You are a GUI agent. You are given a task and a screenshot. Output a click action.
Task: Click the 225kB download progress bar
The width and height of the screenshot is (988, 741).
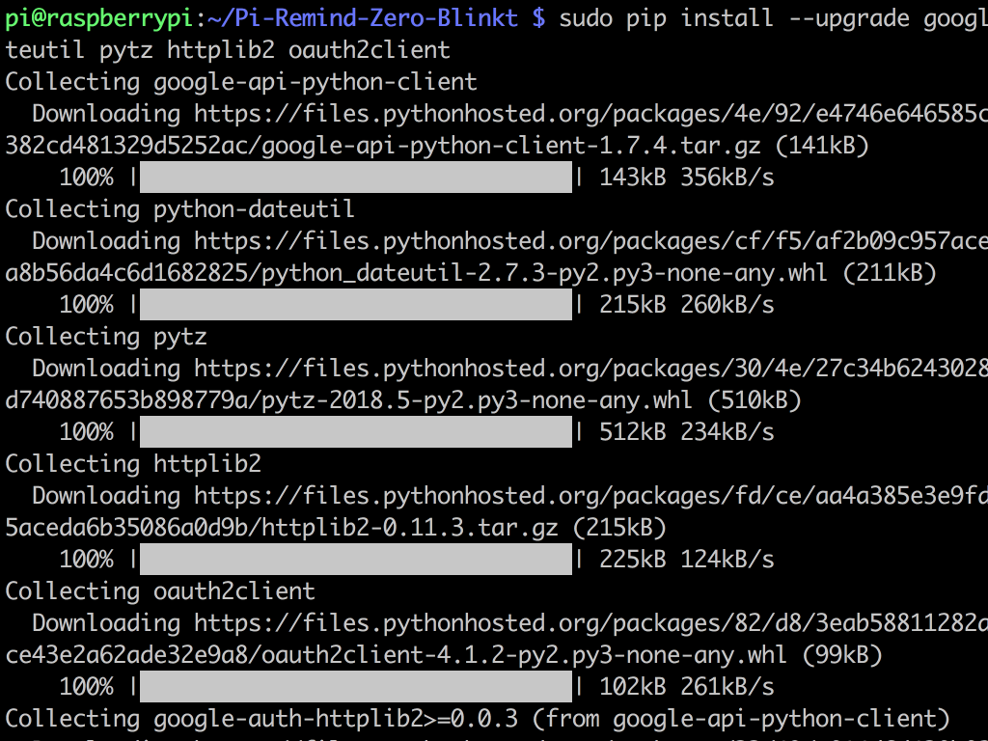pyautogui.click(x=355, y=559)
